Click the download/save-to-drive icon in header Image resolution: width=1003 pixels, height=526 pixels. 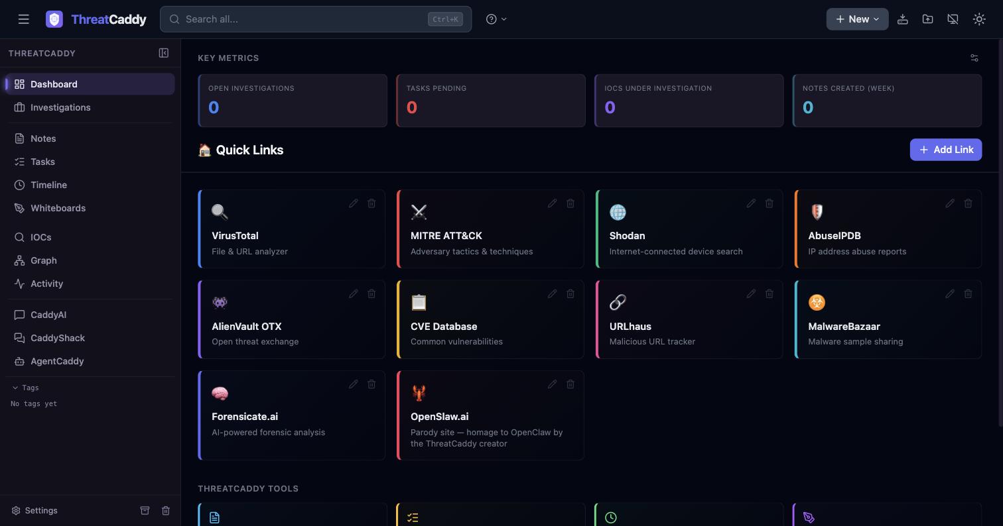pos(903,19)
